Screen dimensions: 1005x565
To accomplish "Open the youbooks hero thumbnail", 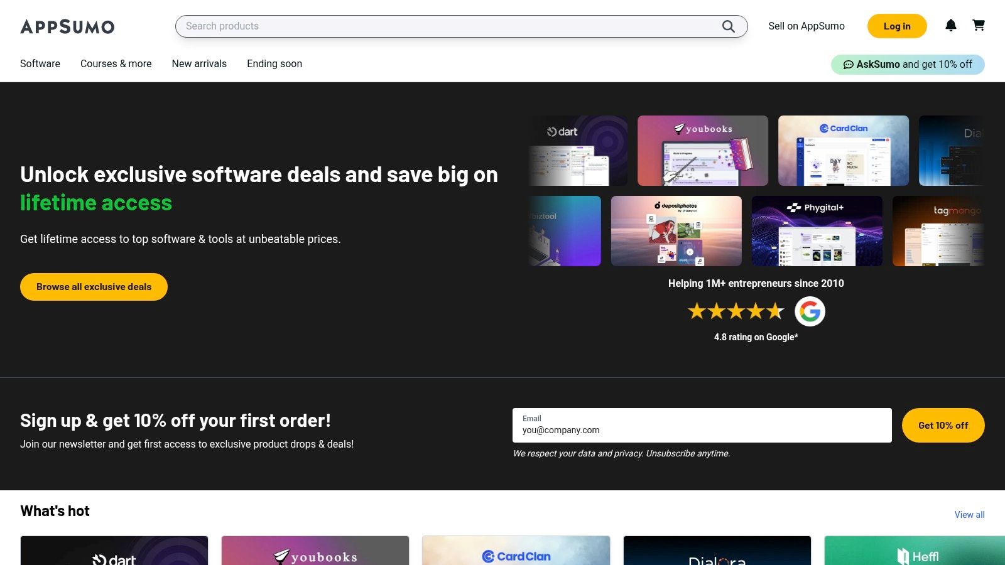I will (703, 151).
